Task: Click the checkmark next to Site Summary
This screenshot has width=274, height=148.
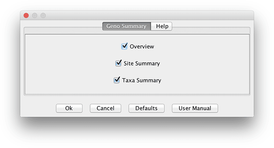Action: 118,63
